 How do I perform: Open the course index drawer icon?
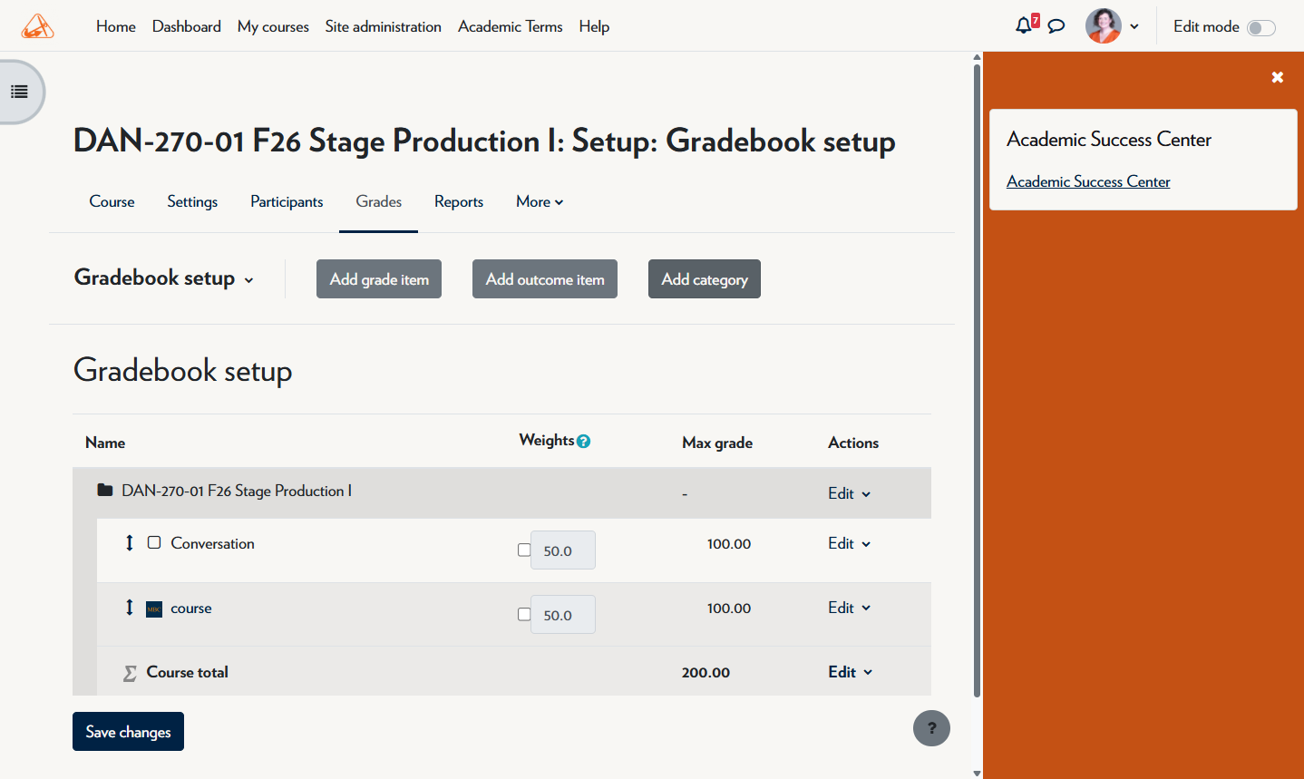(x=19, y=92)
